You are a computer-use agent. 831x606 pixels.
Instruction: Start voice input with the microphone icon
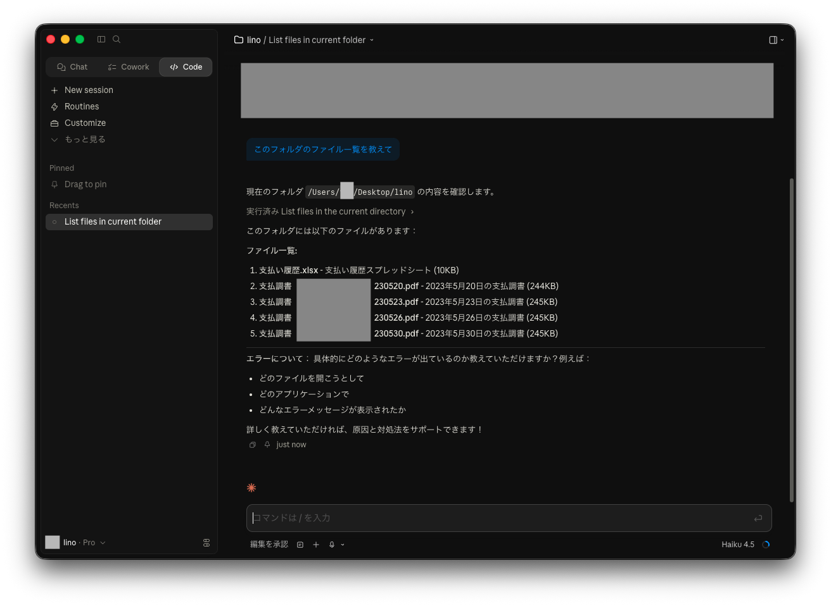tap(332, 545)
